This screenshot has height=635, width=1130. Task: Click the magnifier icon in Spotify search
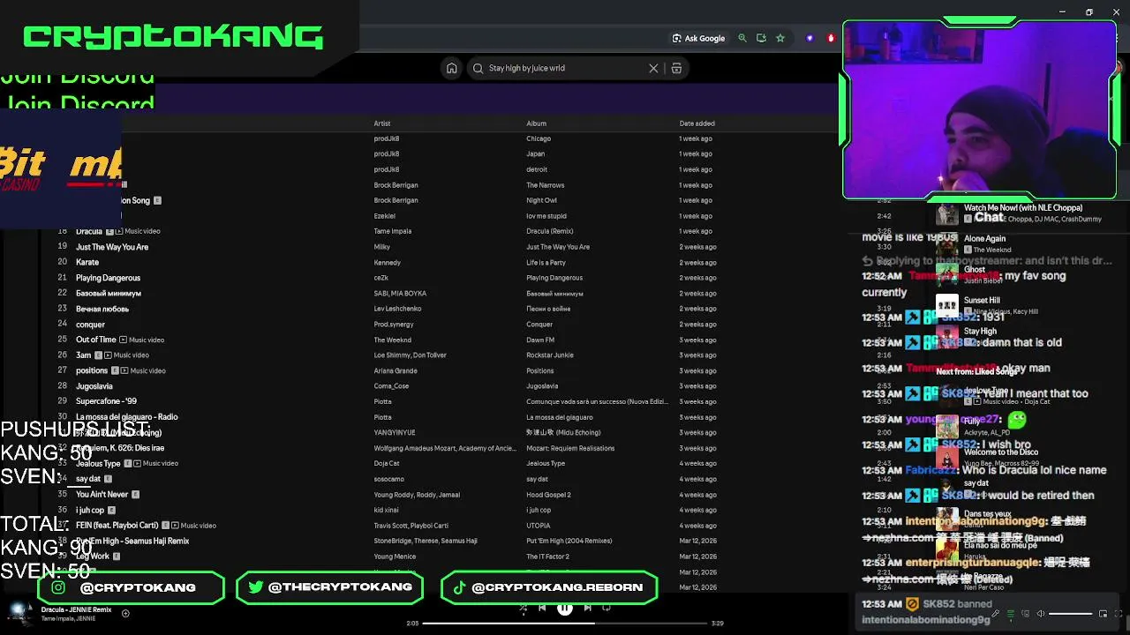478,68
